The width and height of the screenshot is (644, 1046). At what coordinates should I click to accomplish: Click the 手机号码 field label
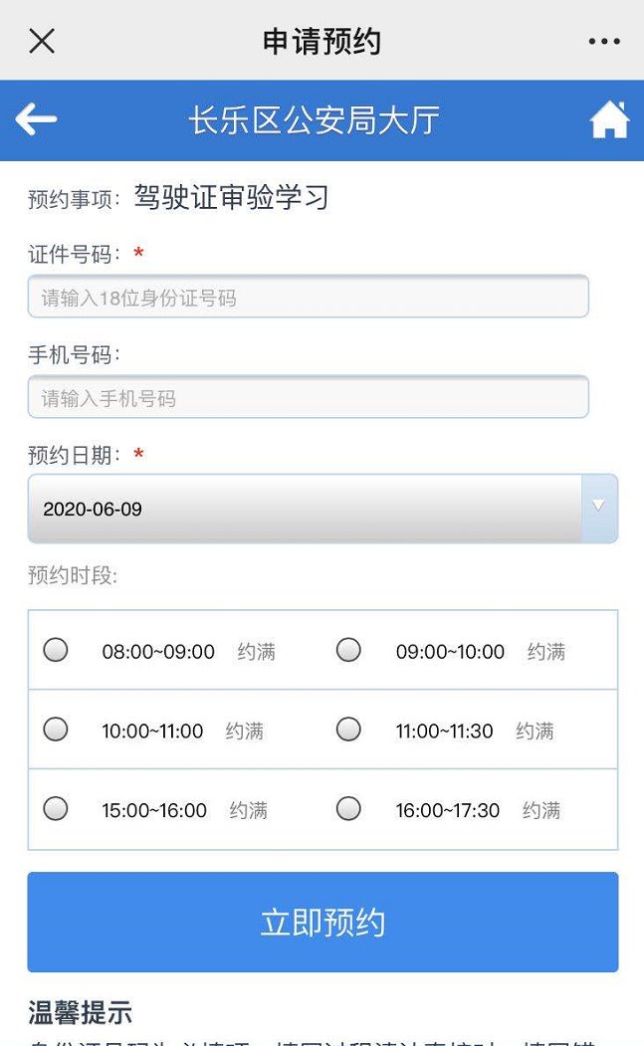pos(74,354)
